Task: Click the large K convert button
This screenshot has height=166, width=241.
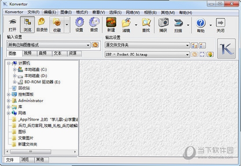Action: tap(226, 48)
